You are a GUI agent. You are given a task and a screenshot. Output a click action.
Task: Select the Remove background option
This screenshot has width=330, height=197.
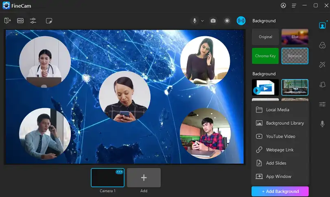295,56
